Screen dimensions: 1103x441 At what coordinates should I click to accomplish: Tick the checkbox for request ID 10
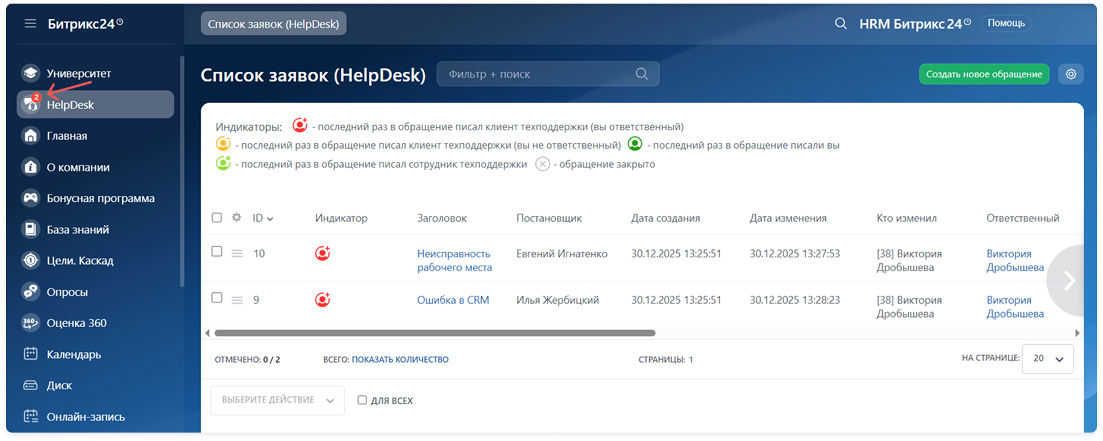click(x=217, y=251)
